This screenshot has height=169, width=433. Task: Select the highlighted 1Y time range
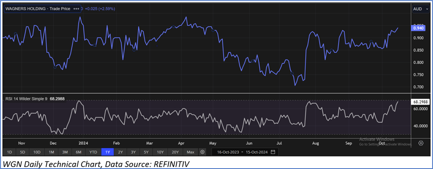pos(107,152)
